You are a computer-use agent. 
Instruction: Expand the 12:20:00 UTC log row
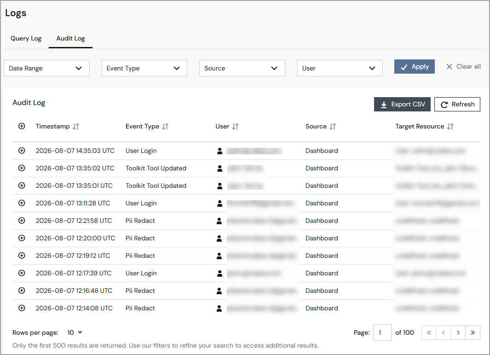click(22, 238)
